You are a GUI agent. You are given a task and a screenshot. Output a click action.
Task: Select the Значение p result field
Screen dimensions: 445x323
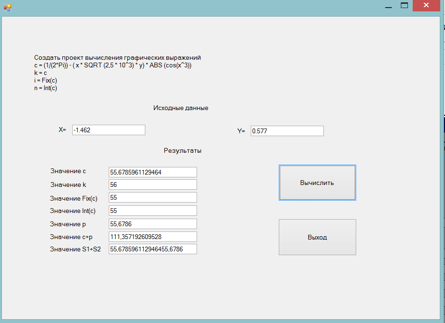click(x=152, y=224)
